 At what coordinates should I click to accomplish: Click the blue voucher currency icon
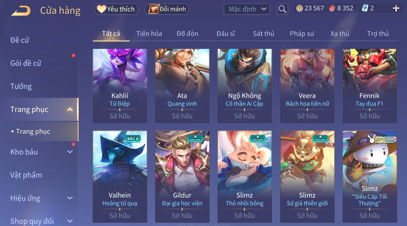(x=365, y=8)
